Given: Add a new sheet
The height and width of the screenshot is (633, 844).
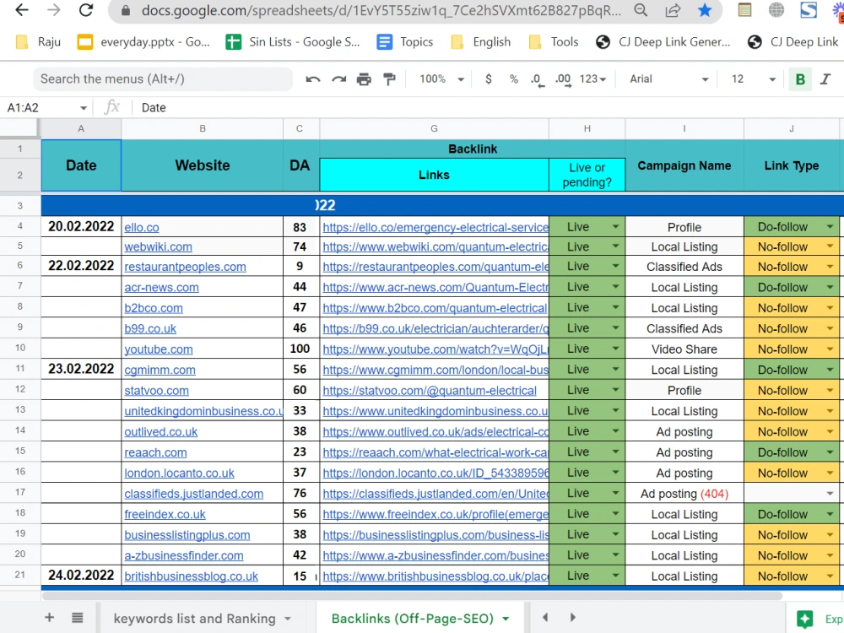Looking at the screenshot, I should click(x=49, y=618).
